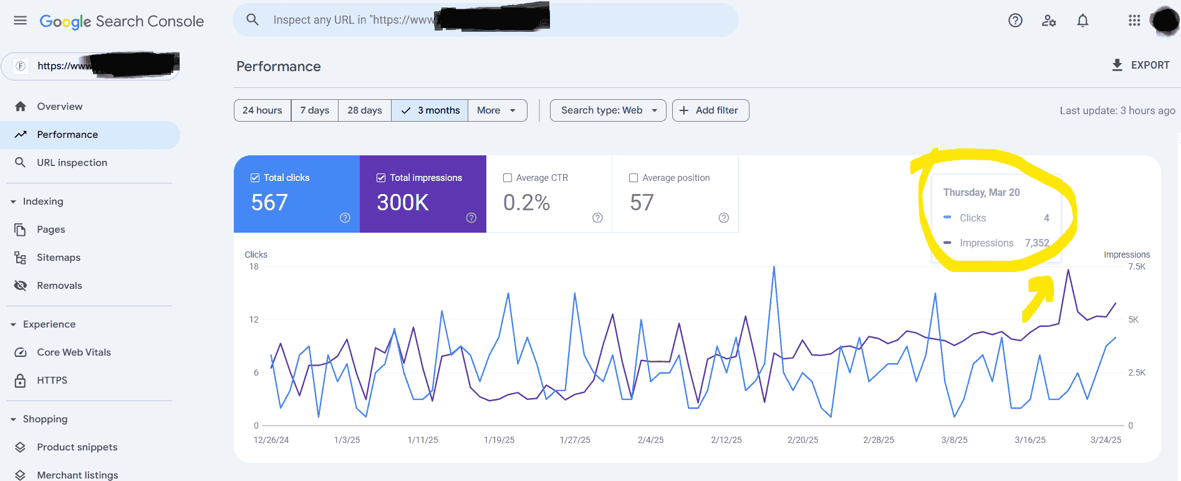Click the Thursday, Mar 20 tooltip heading
This screenshot has width=1181, height=481.
tap(981, 192)
